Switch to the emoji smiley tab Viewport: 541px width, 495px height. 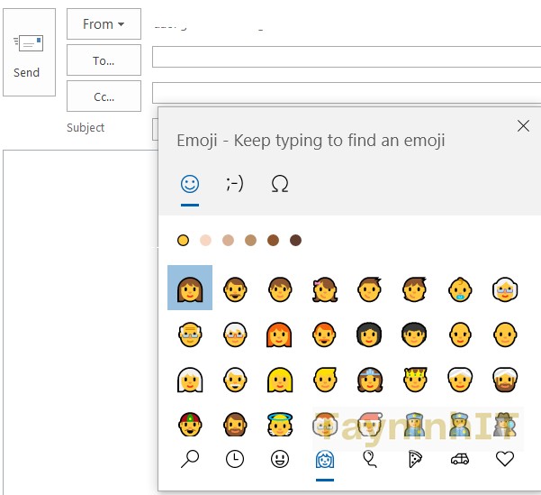(189, 184)
